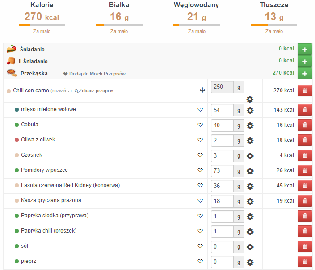Open gear options menu for Papryka chili
Viewport: 315px width, 270px height.
pyautogui.click(x=250, y=232)
